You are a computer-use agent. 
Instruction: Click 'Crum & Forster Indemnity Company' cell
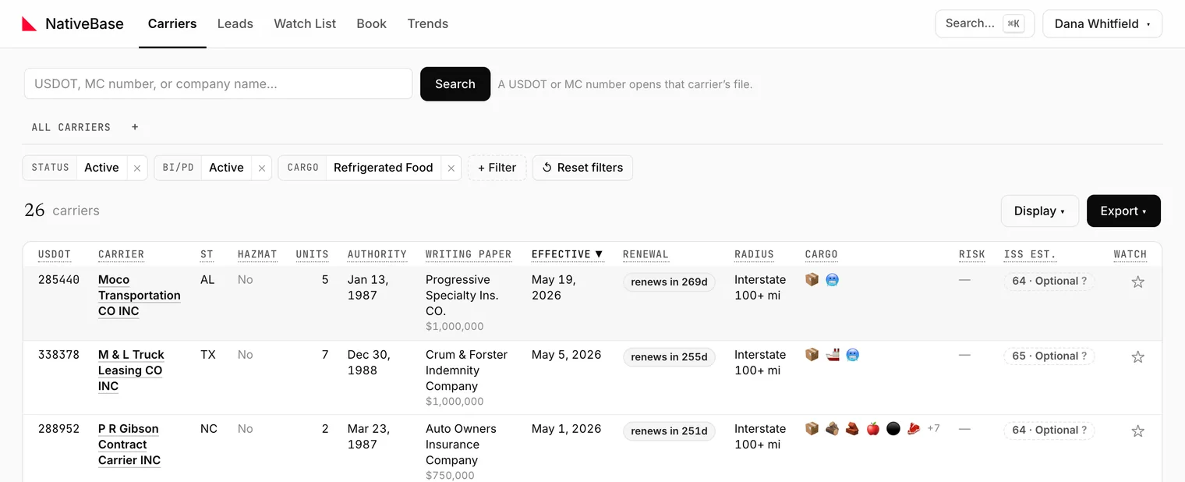click(466, 370)
